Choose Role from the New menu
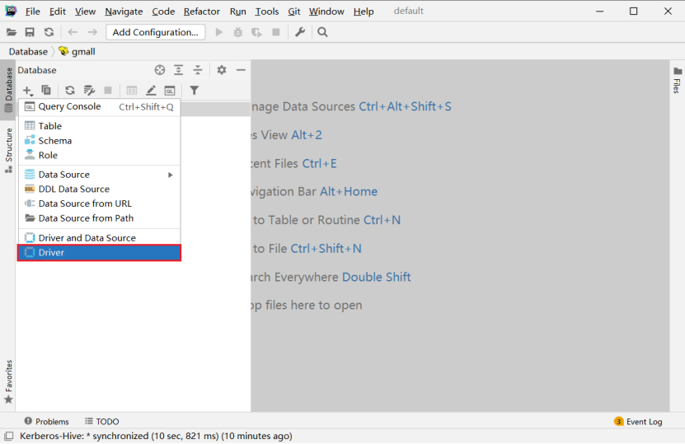Screen dimensions: 685x444 (99, 155)
